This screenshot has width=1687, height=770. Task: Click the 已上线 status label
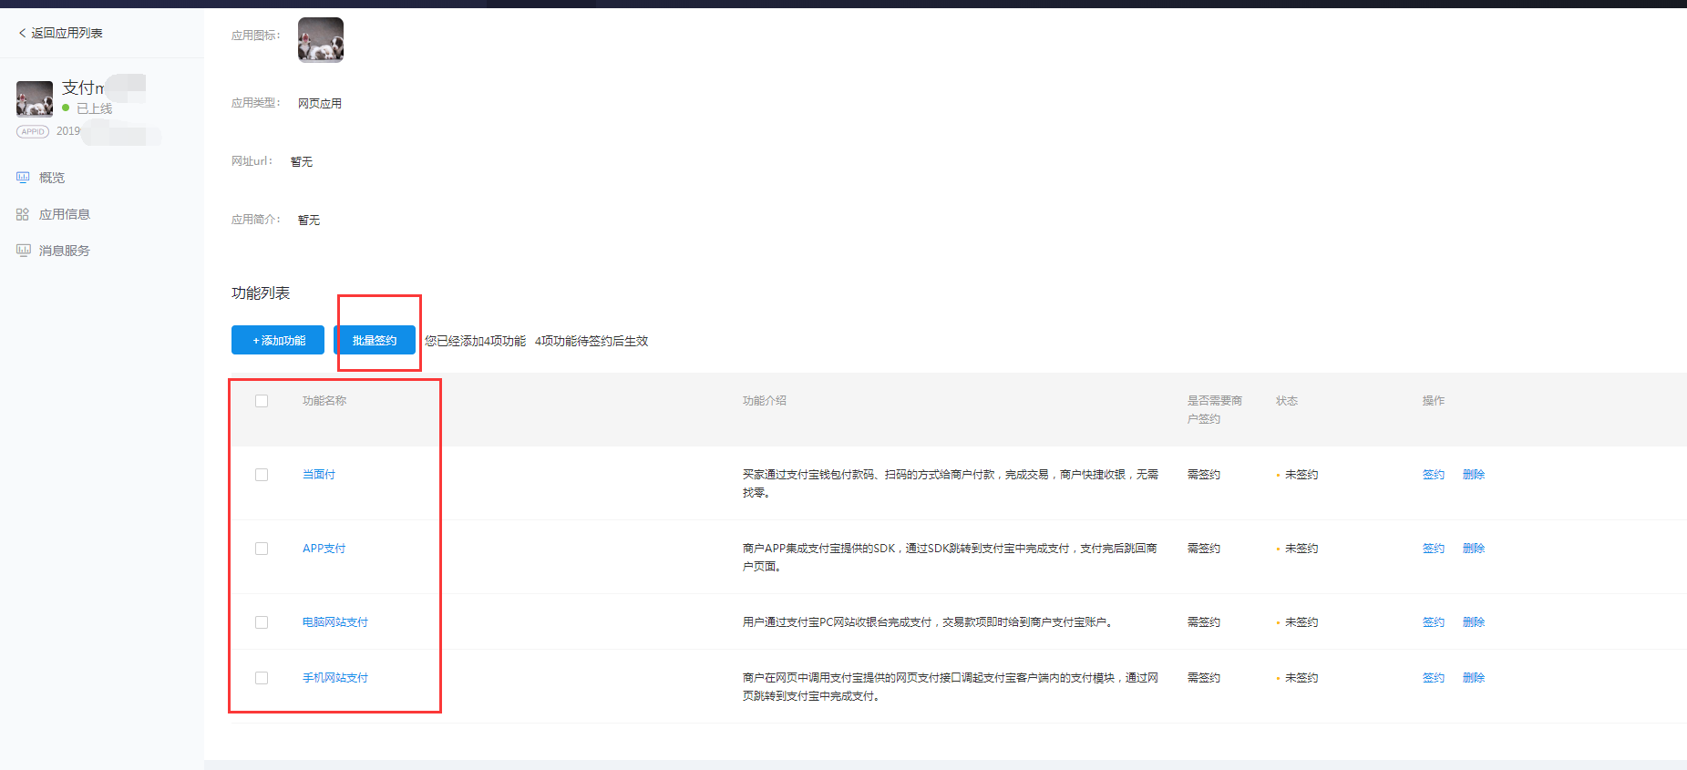pos(95,108)
